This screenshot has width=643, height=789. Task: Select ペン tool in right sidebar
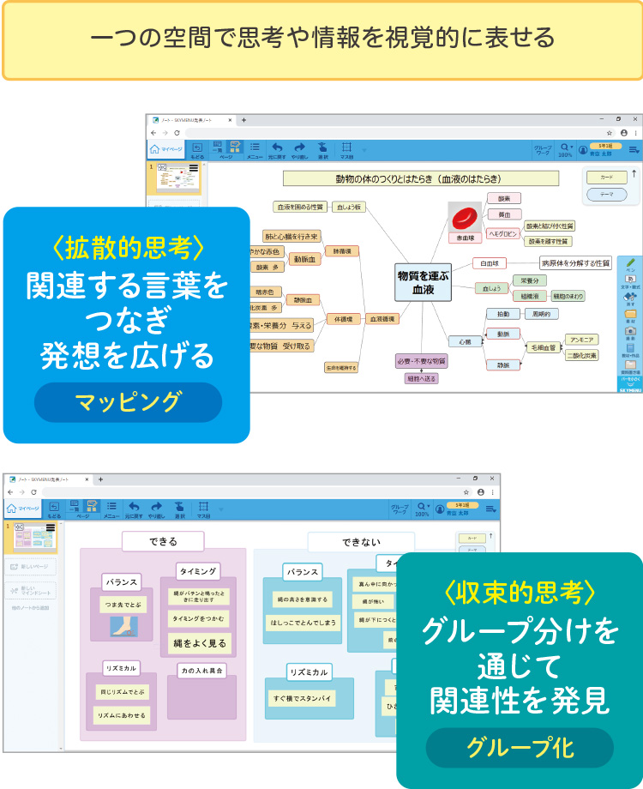tap(630, 264)
